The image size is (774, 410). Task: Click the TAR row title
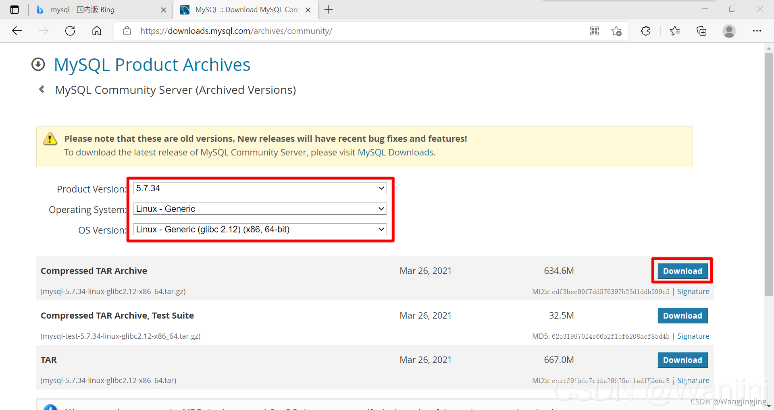click(49, 360)
